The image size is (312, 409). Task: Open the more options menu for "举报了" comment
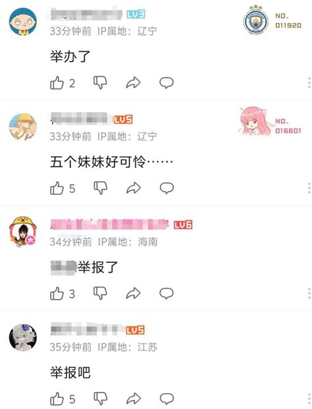click(x=309, y=293)
